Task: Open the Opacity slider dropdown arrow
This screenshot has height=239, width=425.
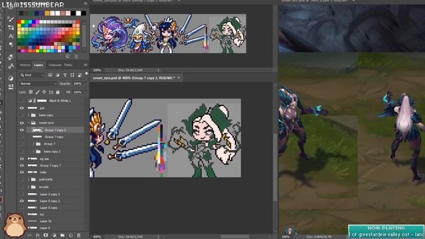Action: click(x=86, y=84)
